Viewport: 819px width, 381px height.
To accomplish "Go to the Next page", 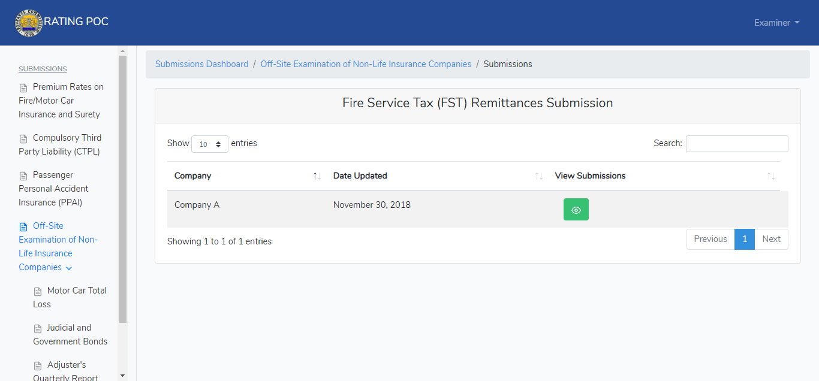I will tap(771, 239).
